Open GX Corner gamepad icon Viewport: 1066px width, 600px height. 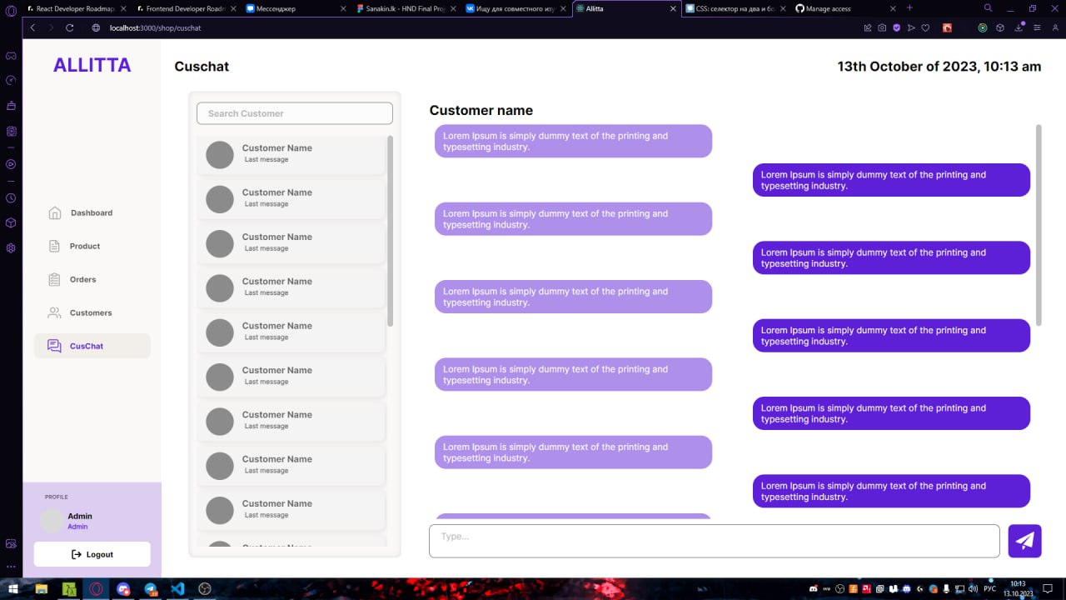click(x=11, y=56)
